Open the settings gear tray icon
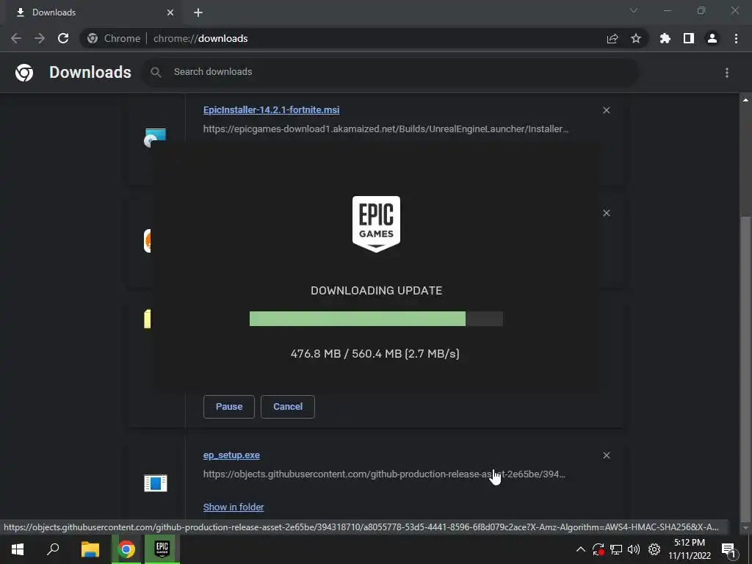752x564 pixels. (654, 549)
